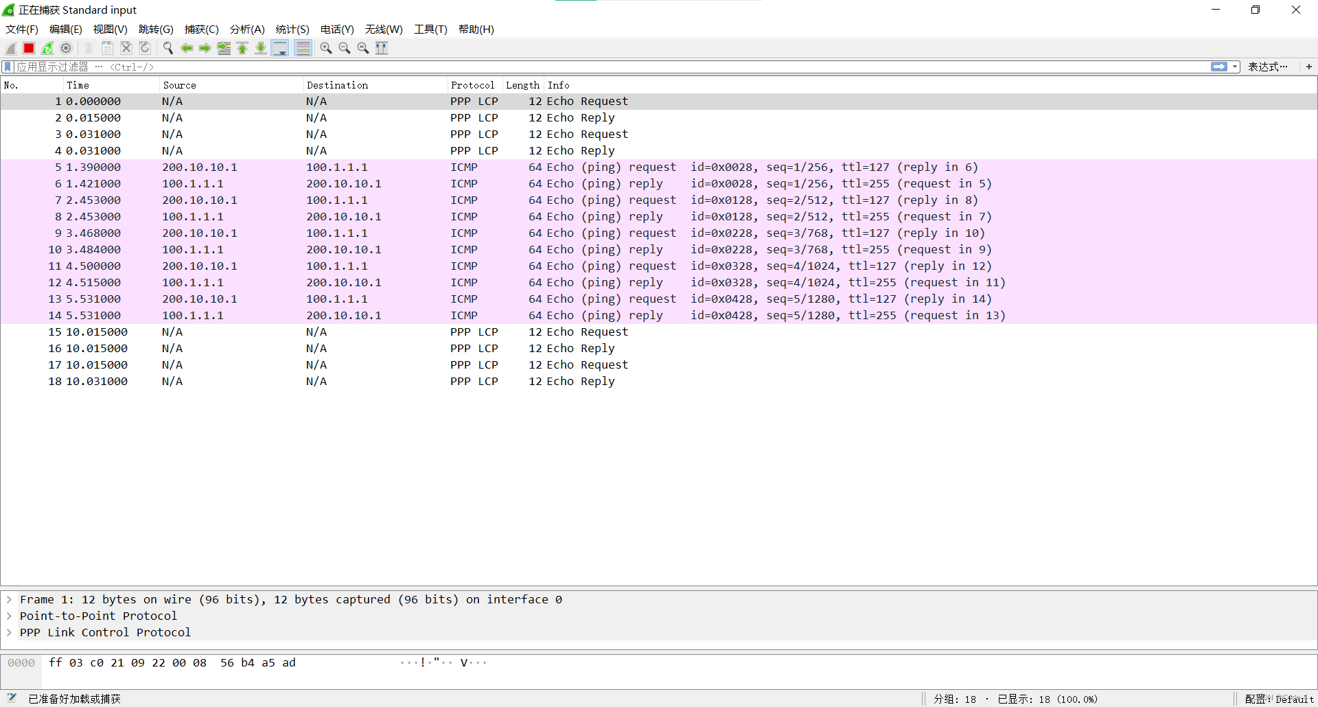Open the 视图(V) menu
This screenshot has width=1318, height=707.
tap(111, 30)
